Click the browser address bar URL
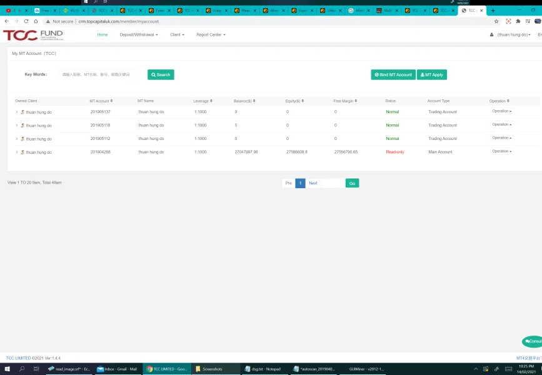Screen dimensions: 542x375 [x=118, y=21]
